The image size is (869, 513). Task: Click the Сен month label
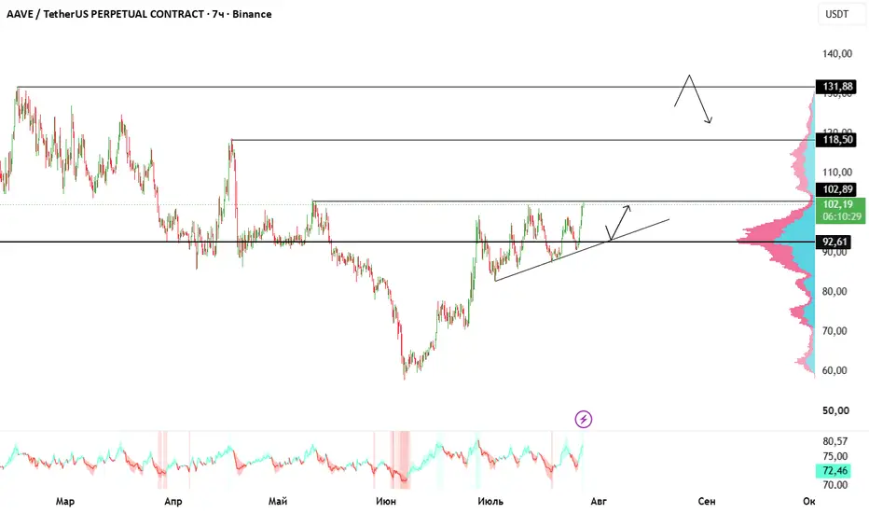tap(707, 502)
